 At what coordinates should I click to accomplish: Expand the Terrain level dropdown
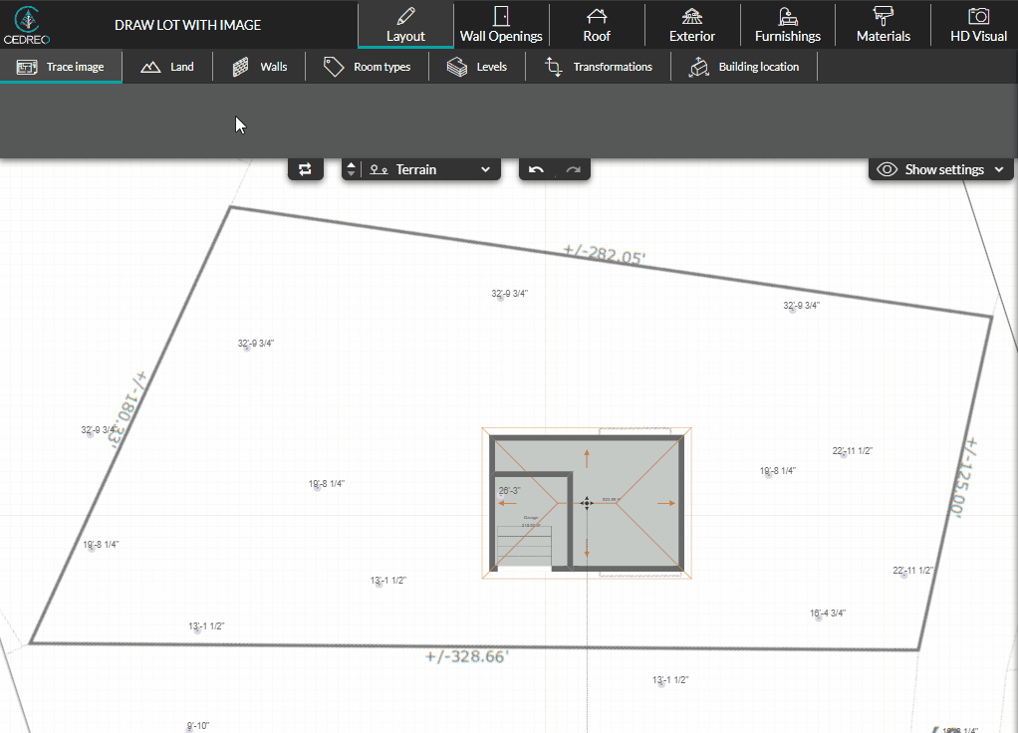tap(485, 169)
